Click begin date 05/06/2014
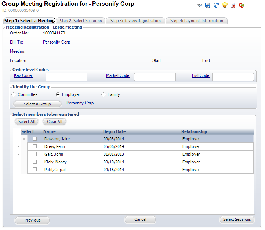Screen dimensions: 265x230 tap(114, 147)
